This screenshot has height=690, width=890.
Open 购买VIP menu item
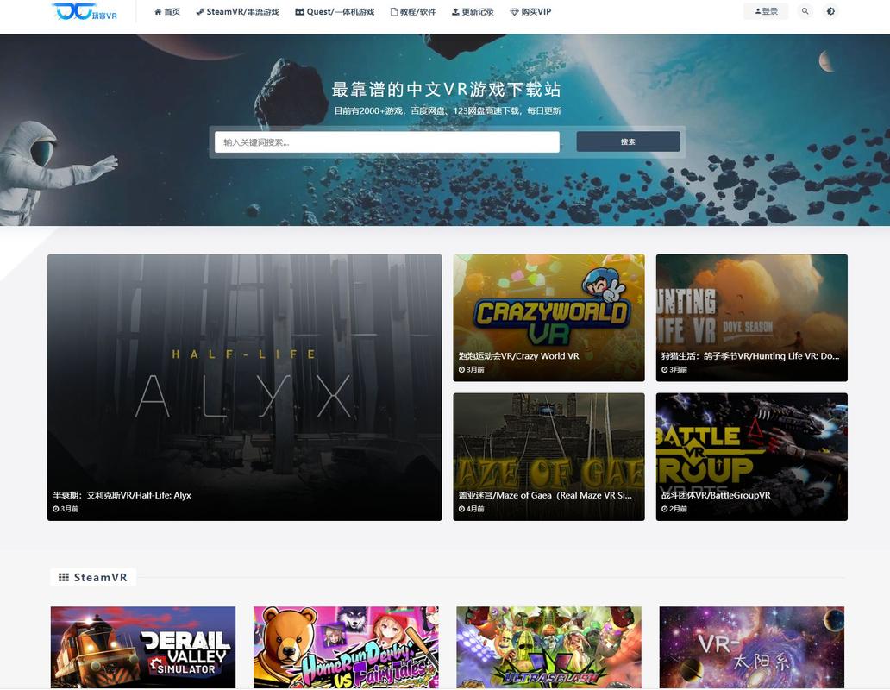coord(530,11)
